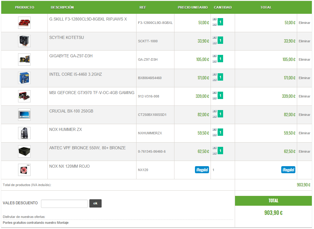Increase quantity of Crucial BX-100 250GB
This screenshot has height=229, width=314.
215,111
